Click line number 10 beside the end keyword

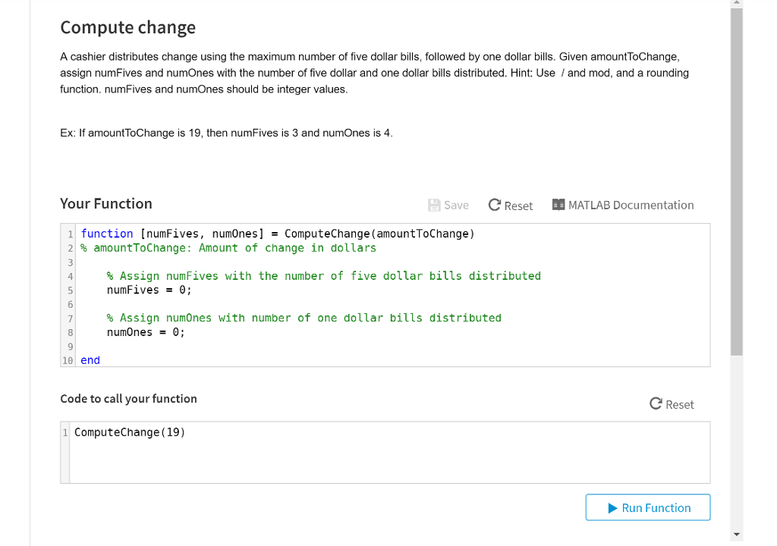66,360
